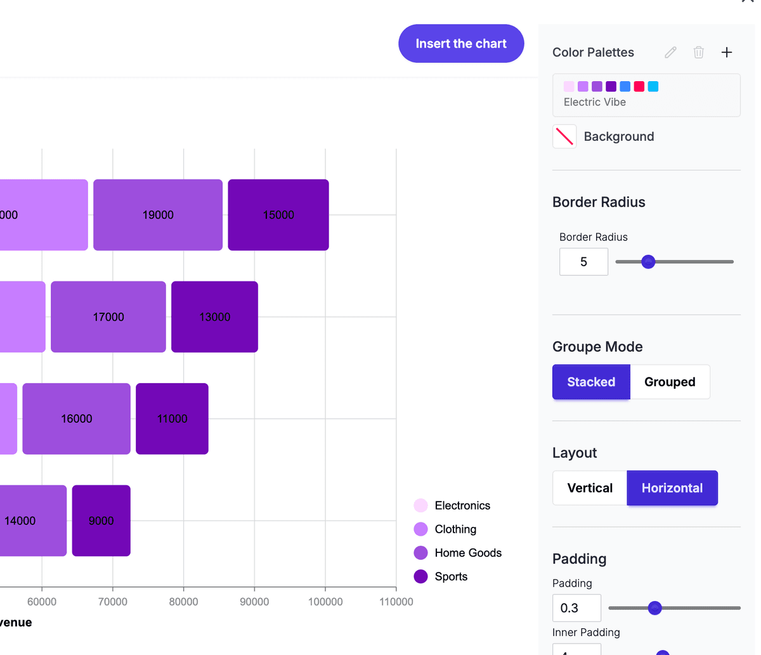The height and width of the screenshot is (655, 761).
Task: Click the trash delete palette icon
Action: point(698,53)
